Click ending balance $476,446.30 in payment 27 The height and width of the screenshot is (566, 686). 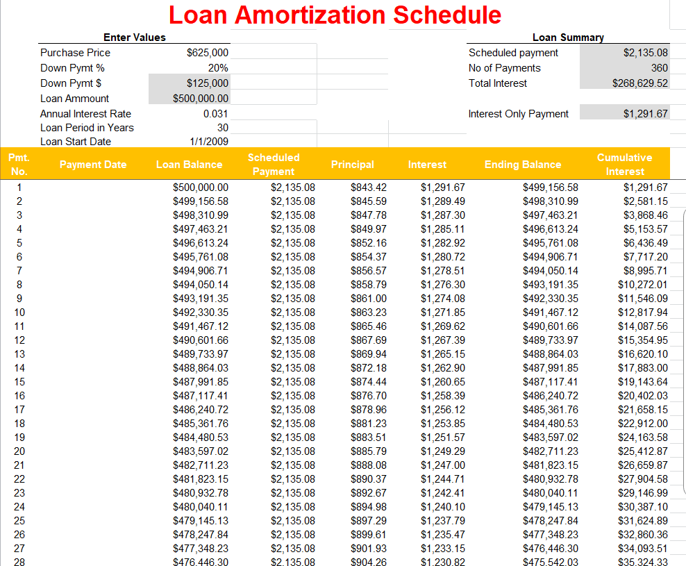point(551,549)
